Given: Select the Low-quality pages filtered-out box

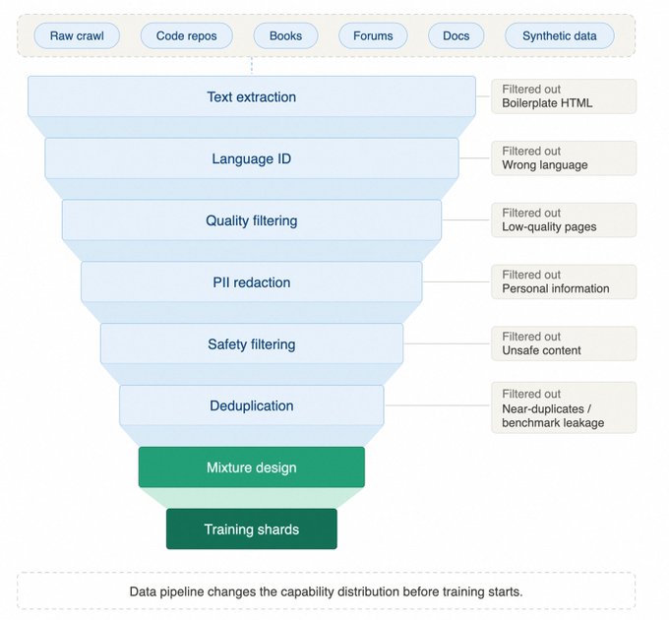Looking at the screenshot, I should [x=564, y=220].
